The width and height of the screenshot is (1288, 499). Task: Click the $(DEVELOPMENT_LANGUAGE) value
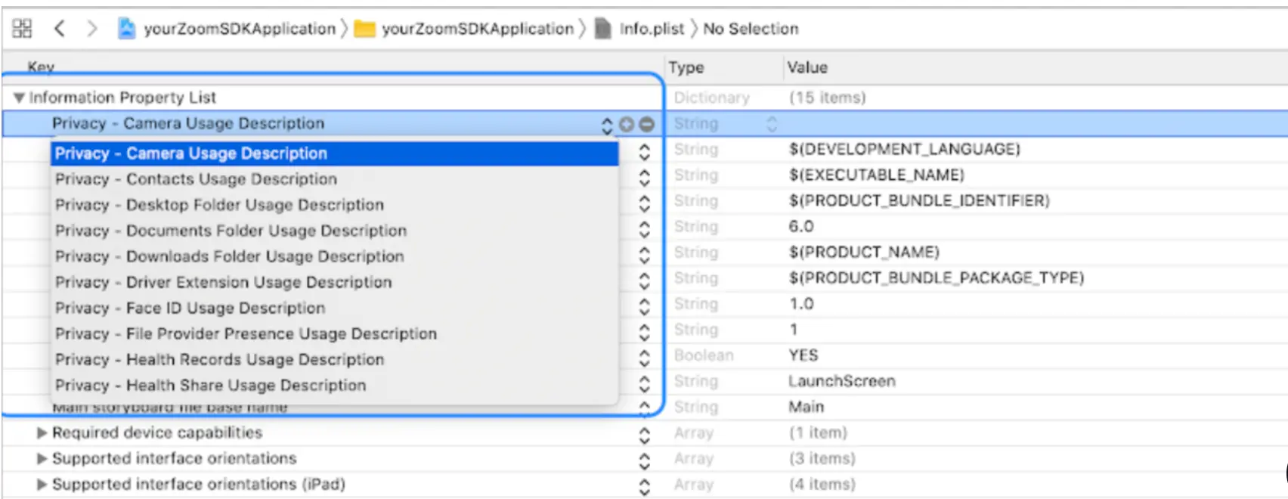pos(905,149)
